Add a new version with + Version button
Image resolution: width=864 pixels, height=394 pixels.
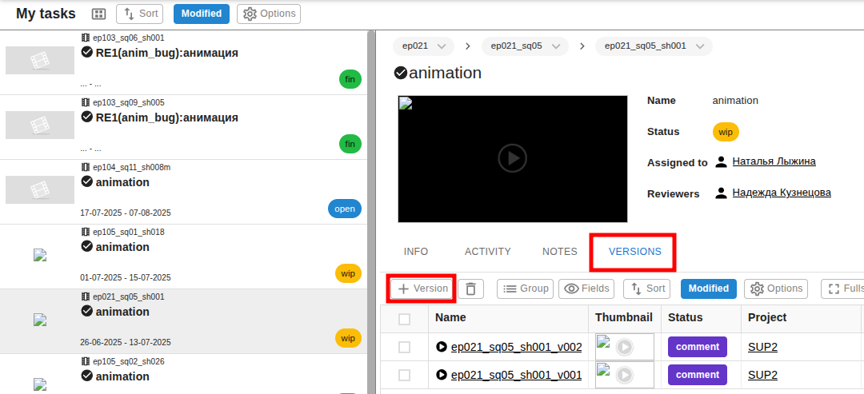(422, 289)
